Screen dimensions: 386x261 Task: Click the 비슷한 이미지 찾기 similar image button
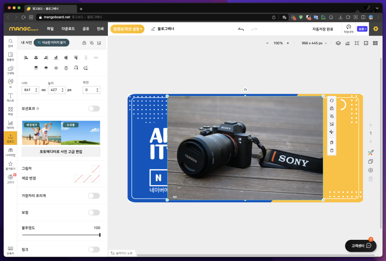52,43
